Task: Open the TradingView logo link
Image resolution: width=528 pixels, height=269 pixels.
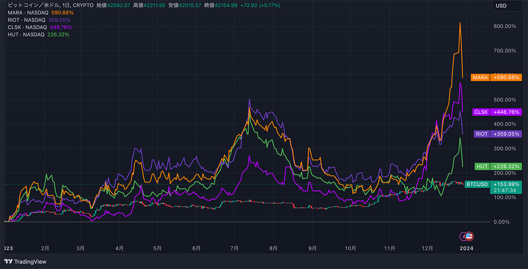Action: 25,262
